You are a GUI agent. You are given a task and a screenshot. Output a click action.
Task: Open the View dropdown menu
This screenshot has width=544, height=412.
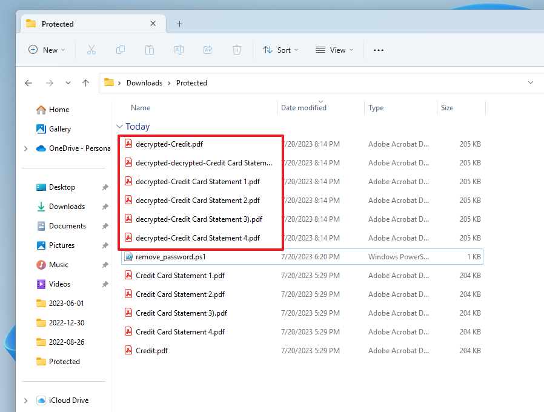coord(334,50)
